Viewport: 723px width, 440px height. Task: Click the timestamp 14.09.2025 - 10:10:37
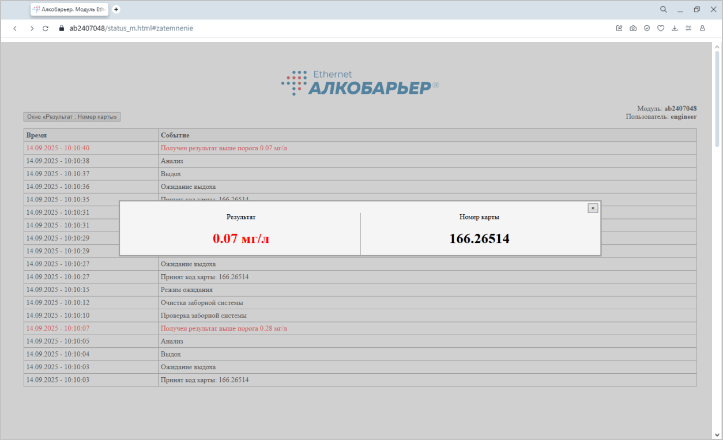pos(58,174)
